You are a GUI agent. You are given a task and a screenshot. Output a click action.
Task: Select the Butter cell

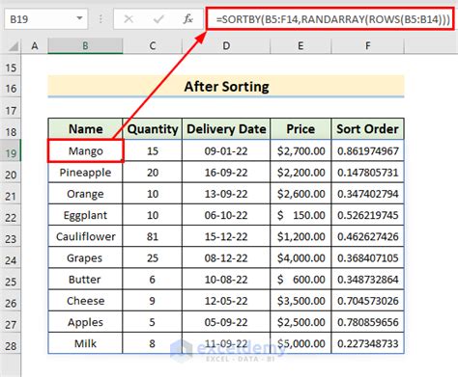coord(85,280)
